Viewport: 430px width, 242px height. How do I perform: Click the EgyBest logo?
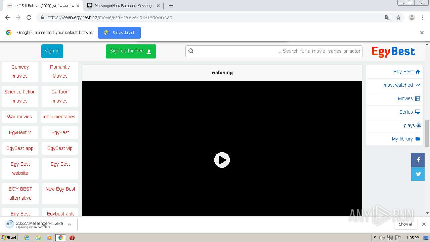(x=393, y=51)
